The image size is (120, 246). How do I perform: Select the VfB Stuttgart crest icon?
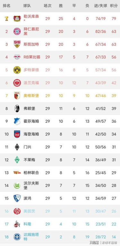pos(17,44)
